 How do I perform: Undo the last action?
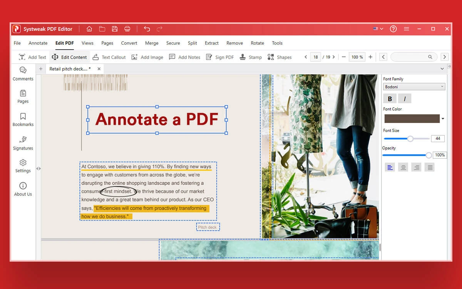coord(147,29)
